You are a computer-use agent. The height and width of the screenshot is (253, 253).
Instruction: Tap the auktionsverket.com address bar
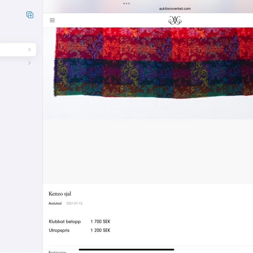click(175, 9)
